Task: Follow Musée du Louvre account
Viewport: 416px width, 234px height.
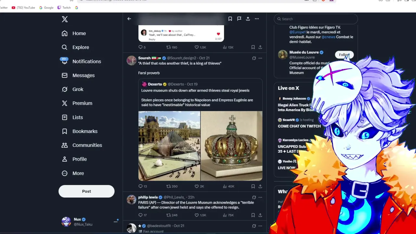Action: click(344, 55)
